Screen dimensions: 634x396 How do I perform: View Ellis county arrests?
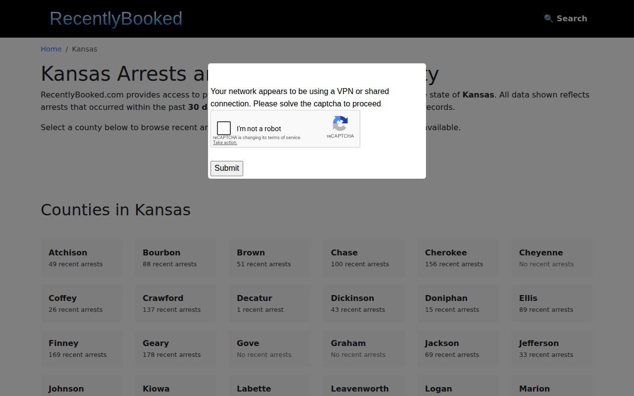point(552,303)
